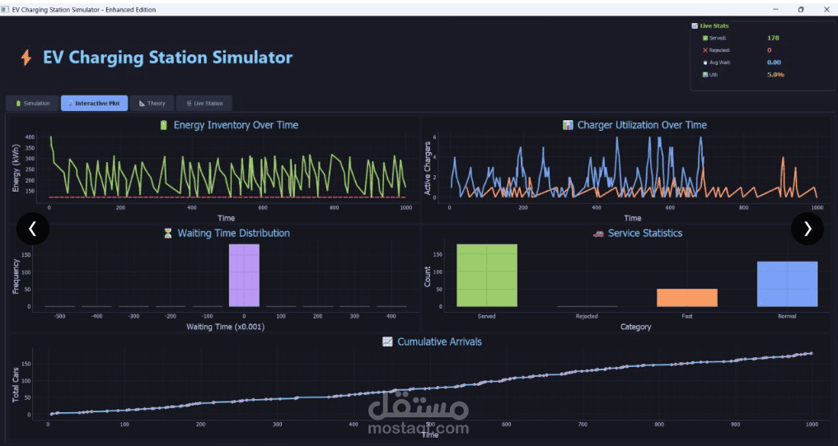Switch to the Theory tab

[x=152, y=104]
